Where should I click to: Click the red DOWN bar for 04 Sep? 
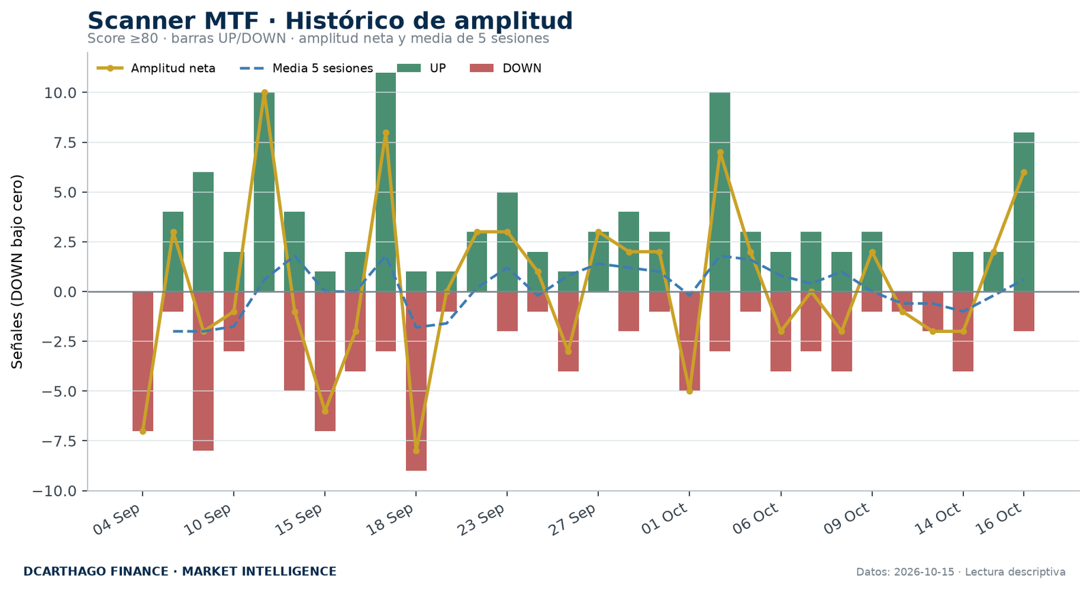[x=142, y=361]
